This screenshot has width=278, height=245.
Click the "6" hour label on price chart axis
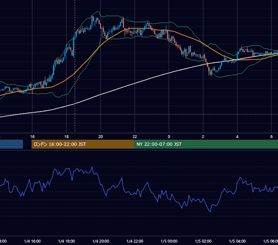[x=271, y=137]
